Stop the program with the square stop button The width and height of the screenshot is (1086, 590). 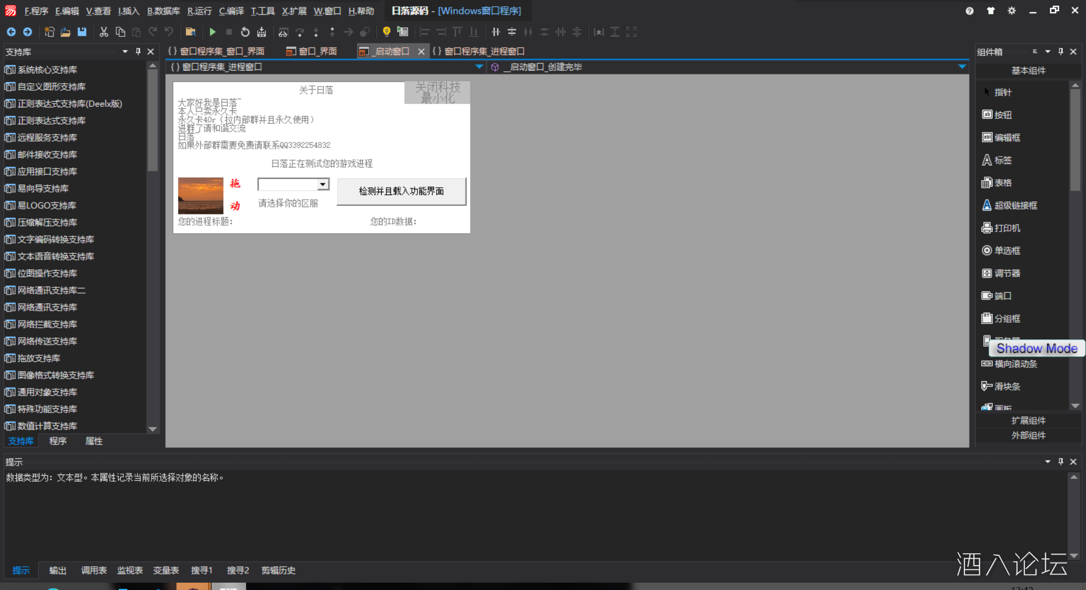coord(229,32)
